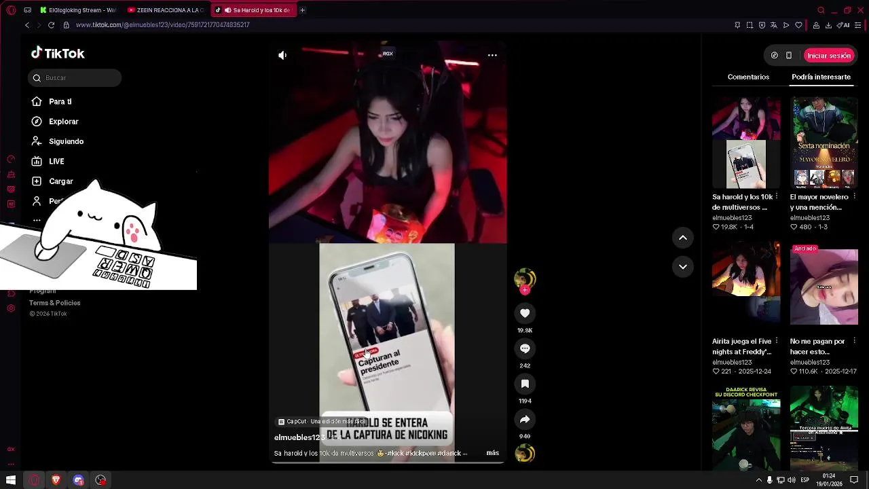Switch to the Comentarios tab

[x=748, y=77]
